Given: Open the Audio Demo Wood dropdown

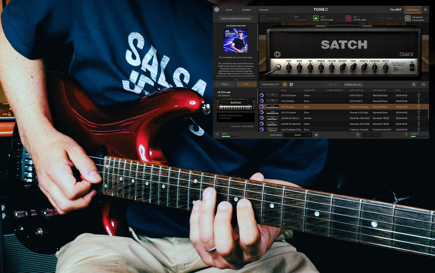Looking at the screenshot, I should pos(297,135).
